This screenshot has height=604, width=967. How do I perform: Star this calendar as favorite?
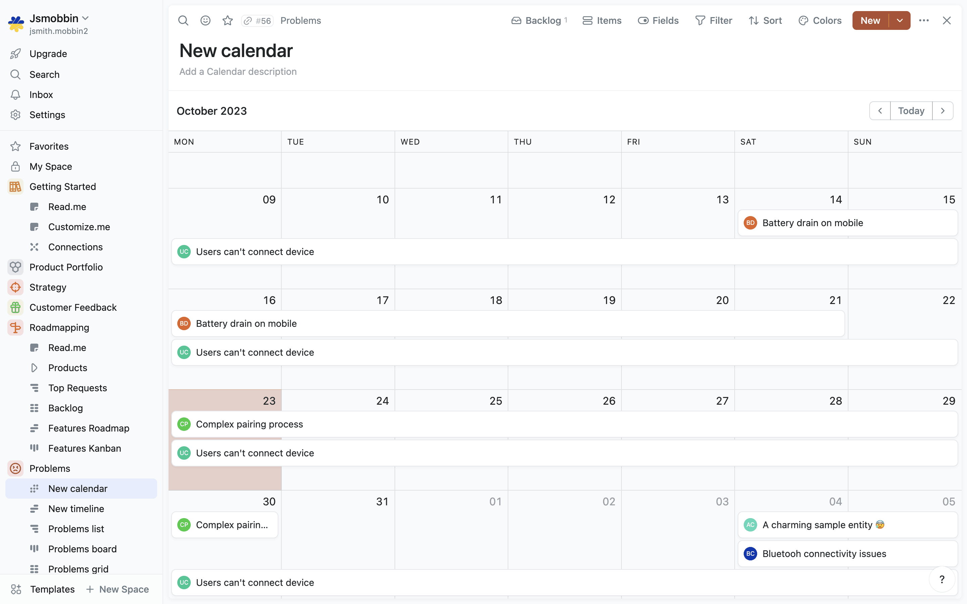point(227,20)
